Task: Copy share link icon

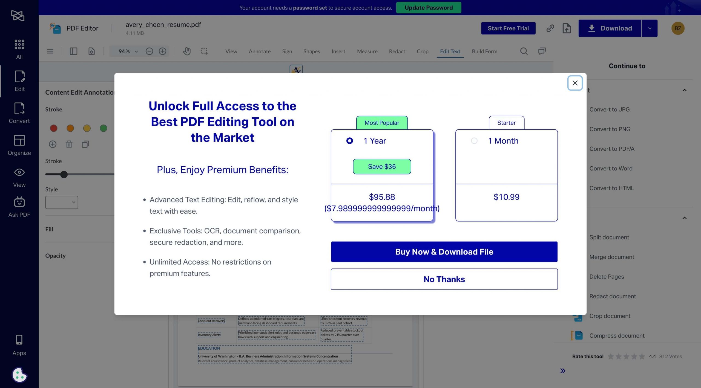Action: (x=550, y=28)
